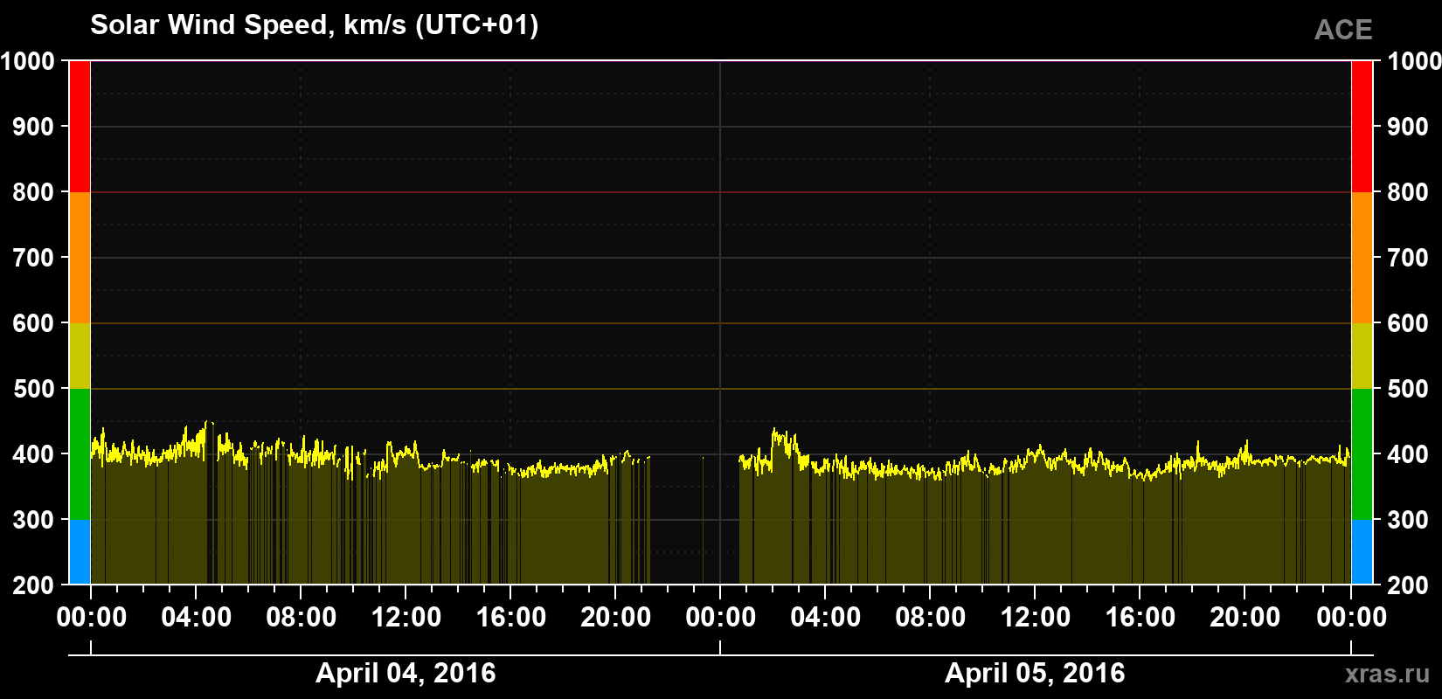Click the 200 label on the right axis

coord(1408,585)
